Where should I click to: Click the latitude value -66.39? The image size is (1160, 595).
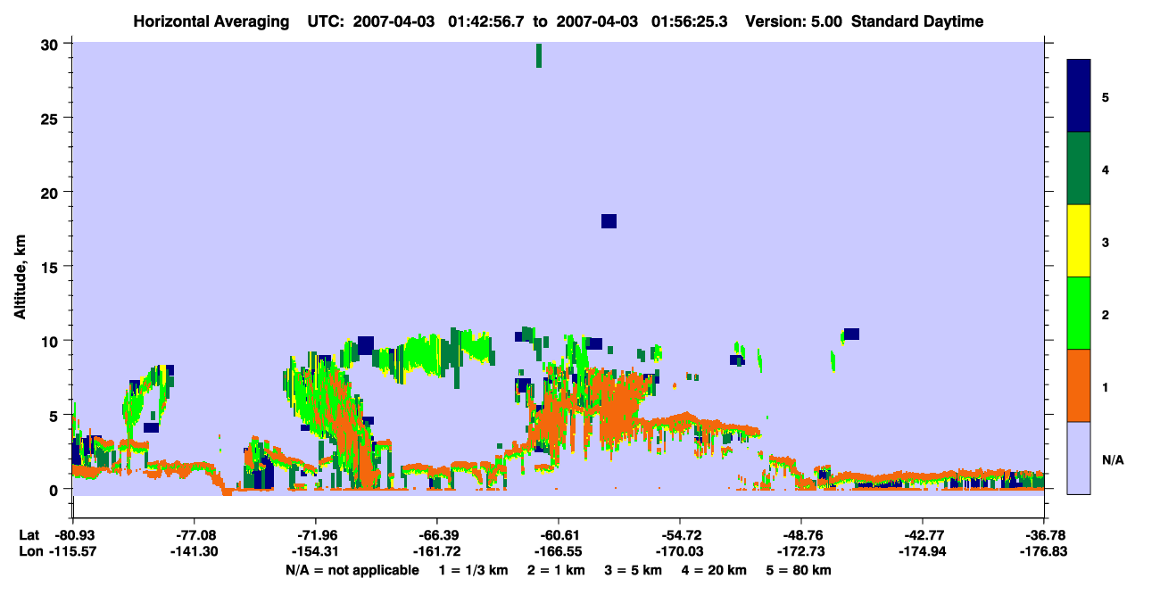click(436, 535)
